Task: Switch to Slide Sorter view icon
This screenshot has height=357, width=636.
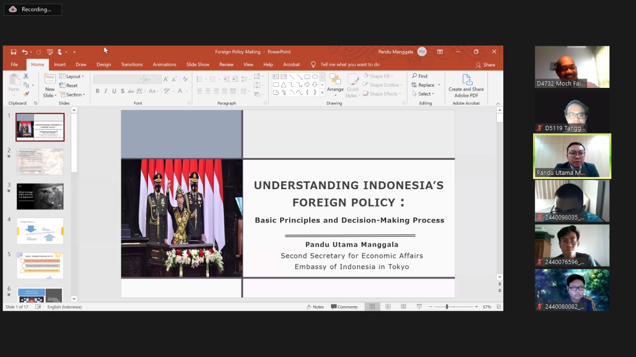Action: [388, 307]
